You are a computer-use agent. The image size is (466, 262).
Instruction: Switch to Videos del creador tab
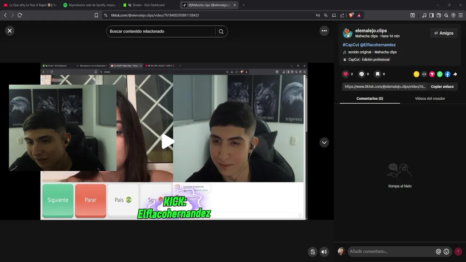(x=430, y=99)
